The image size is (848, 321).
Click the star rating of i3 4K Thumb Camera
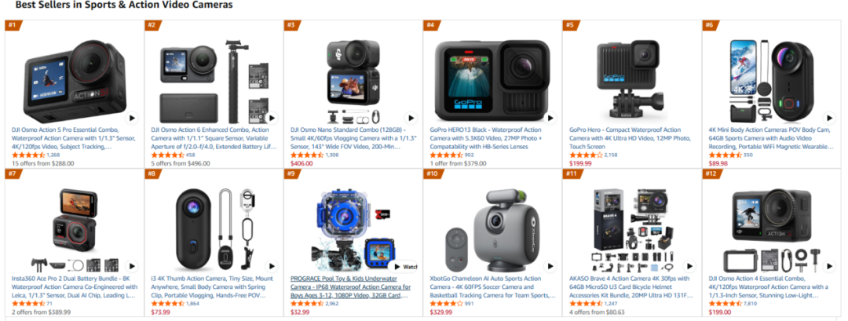(167, 304)
